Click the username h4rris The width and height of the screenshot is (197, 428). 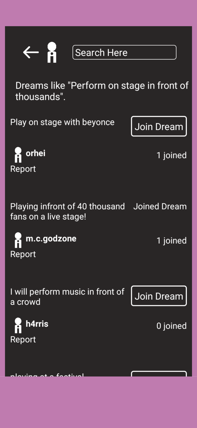tap(37, 324)
